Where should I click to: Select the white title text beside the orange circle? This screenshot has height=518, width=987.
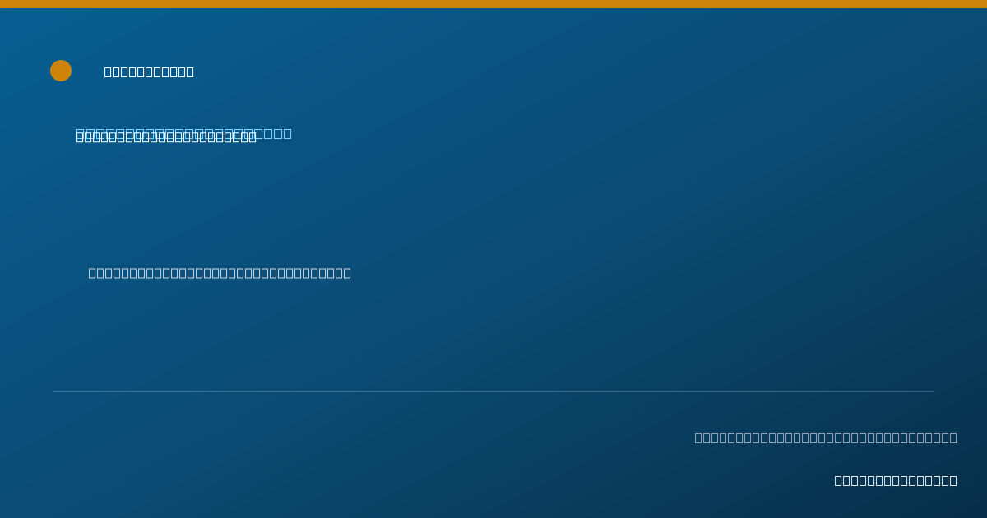pyautogui.click(x=149, y=72)
